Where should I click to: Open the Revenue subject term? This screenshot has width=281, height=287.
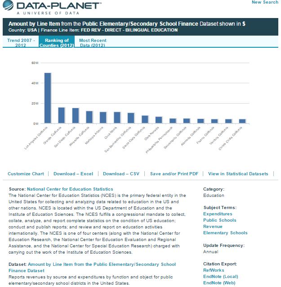pyautogui.click(x=213, y=227)
